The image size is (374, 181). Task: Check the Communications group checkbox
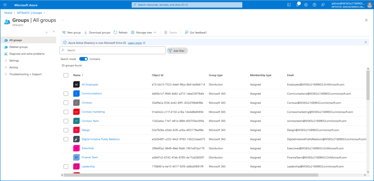tap(66, 94)
